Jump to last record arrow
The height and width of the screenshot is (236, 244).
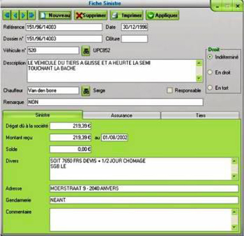[x=32, y=15]
